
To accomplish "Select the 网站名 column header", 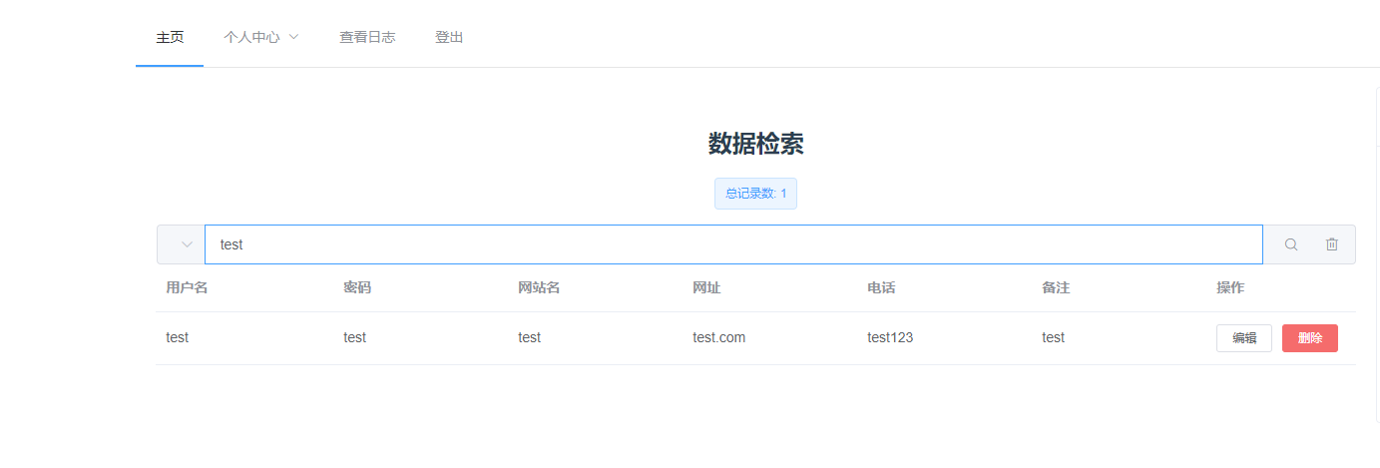I will 539,288.
